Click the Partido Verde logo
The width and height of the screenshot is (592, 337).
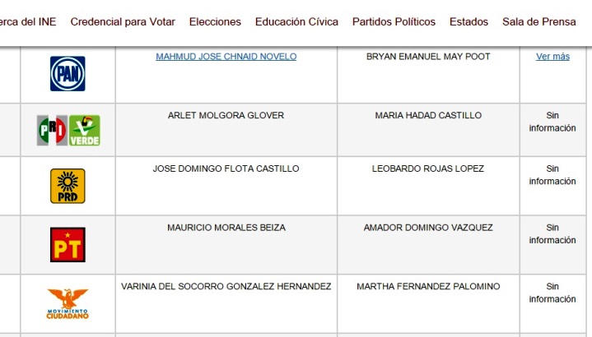point(84,130)
